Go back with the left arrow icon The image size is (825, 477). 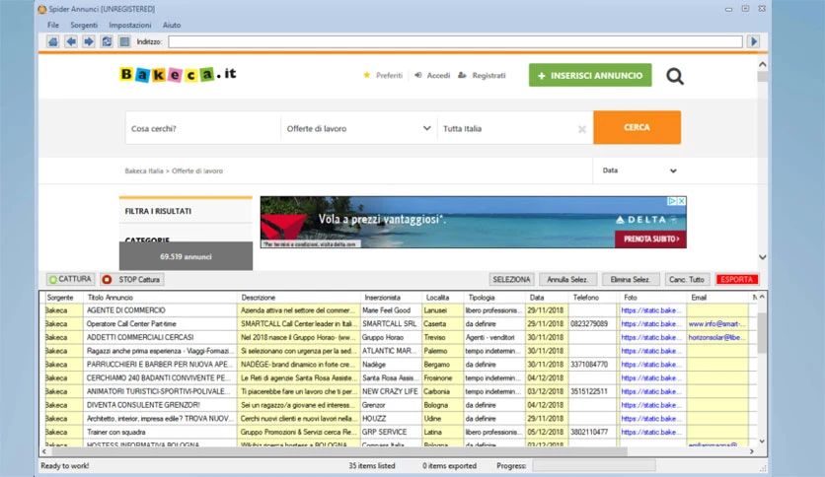(70, 41)
